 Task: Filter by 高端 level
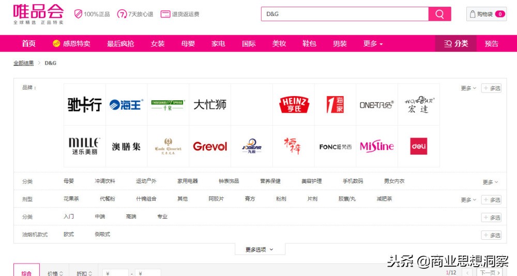[x=131, y=217]
